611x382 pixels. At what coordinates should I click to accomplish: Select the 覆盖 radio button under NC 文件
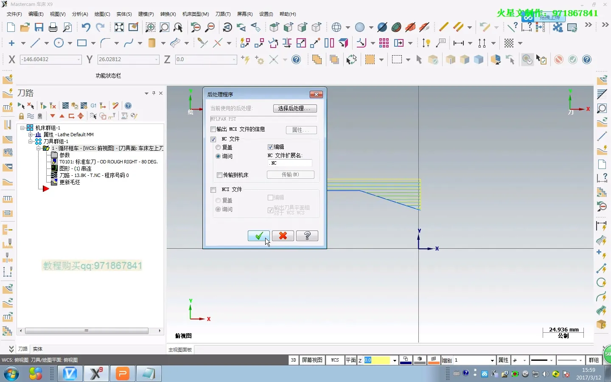coord(218,147)
